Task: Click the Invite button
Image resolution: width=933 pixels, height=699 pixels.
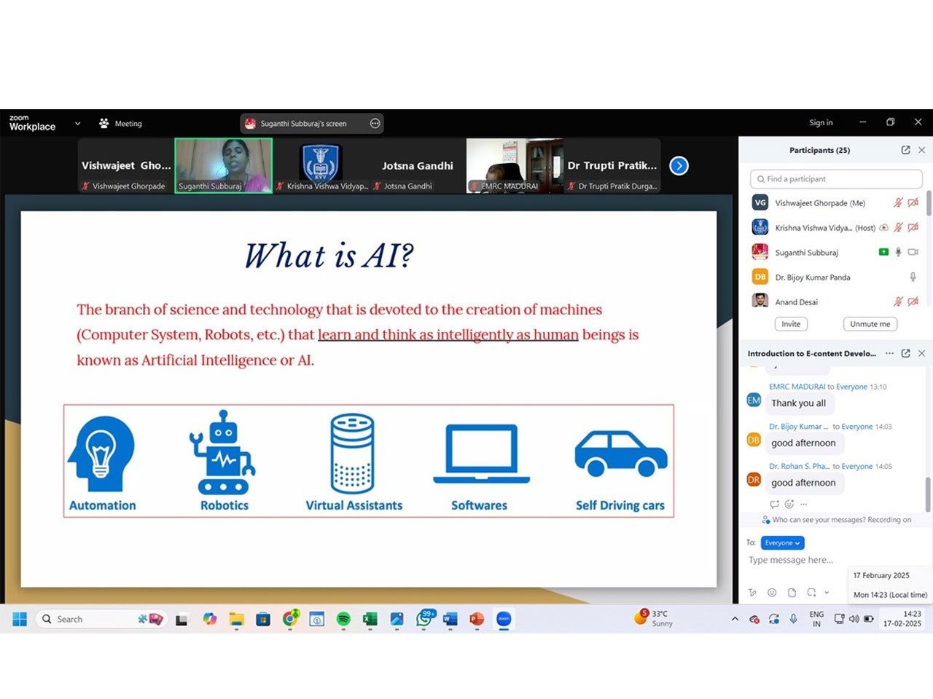Action: (x=791, y=324)
